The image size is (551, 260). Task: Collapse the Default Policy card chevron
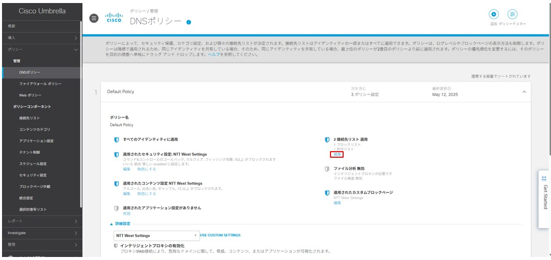[x=524, y=92]
